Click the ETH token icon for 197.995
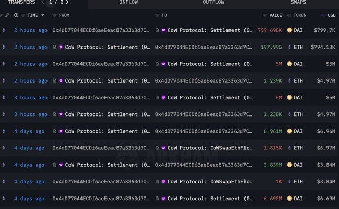 [289, 47]
